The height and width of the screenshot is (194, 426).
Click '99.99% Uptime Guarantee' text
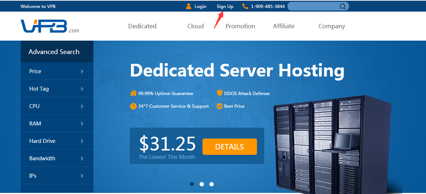(166, 94)
